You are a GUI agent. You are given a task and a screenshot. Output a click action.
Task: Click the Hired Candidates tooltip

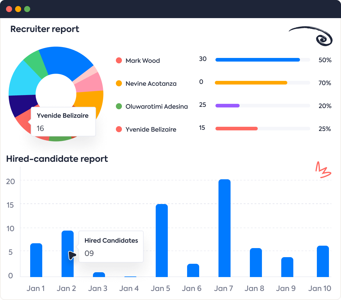[x=111, y=246]
